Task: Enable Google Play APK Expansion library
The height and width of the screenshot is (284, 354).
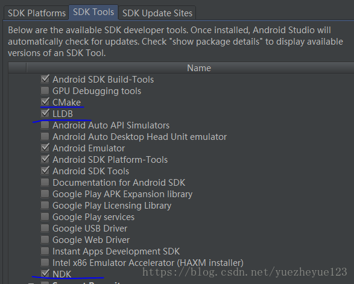Action: 45,194
